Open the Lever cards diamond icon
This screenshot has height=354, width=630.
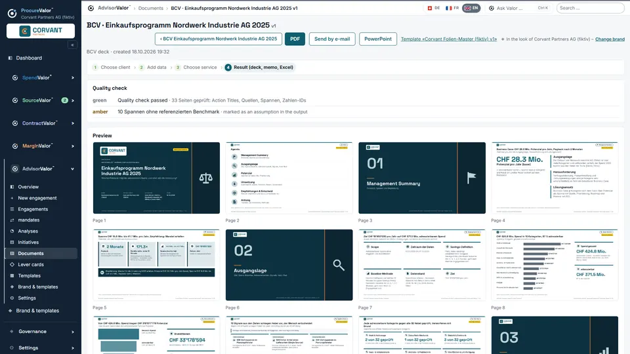(x=12, y=264)
